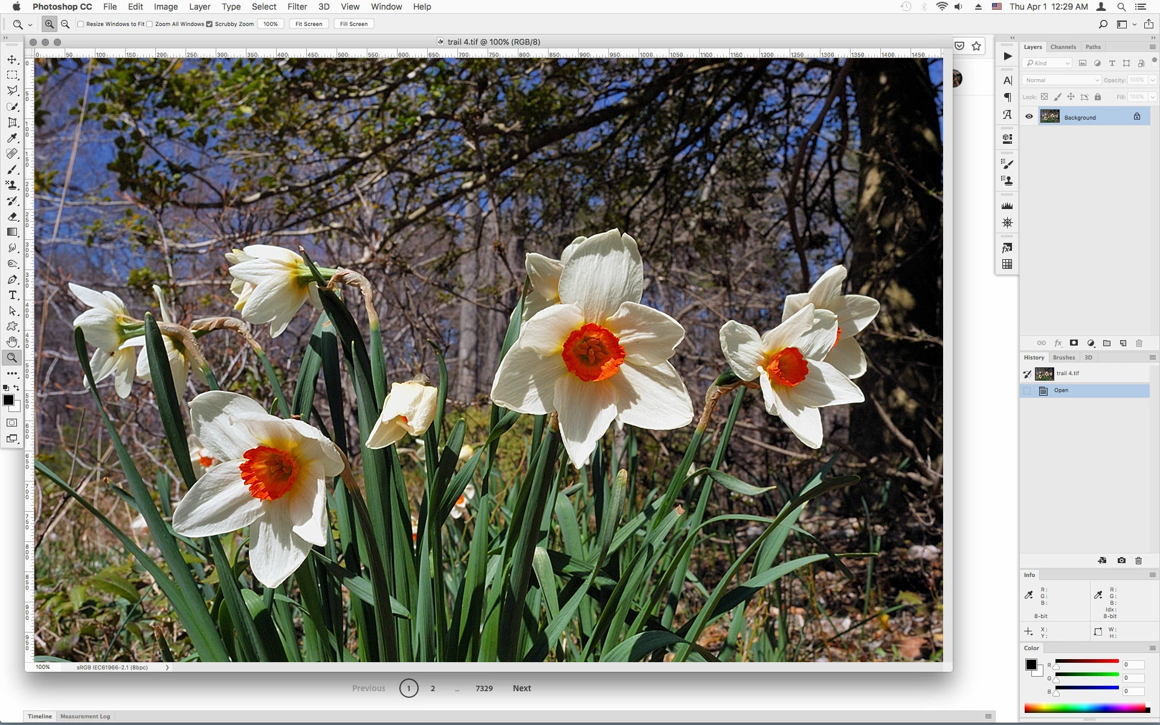Enable Resize Windows to Fit checkbox

tap(81, 24)
